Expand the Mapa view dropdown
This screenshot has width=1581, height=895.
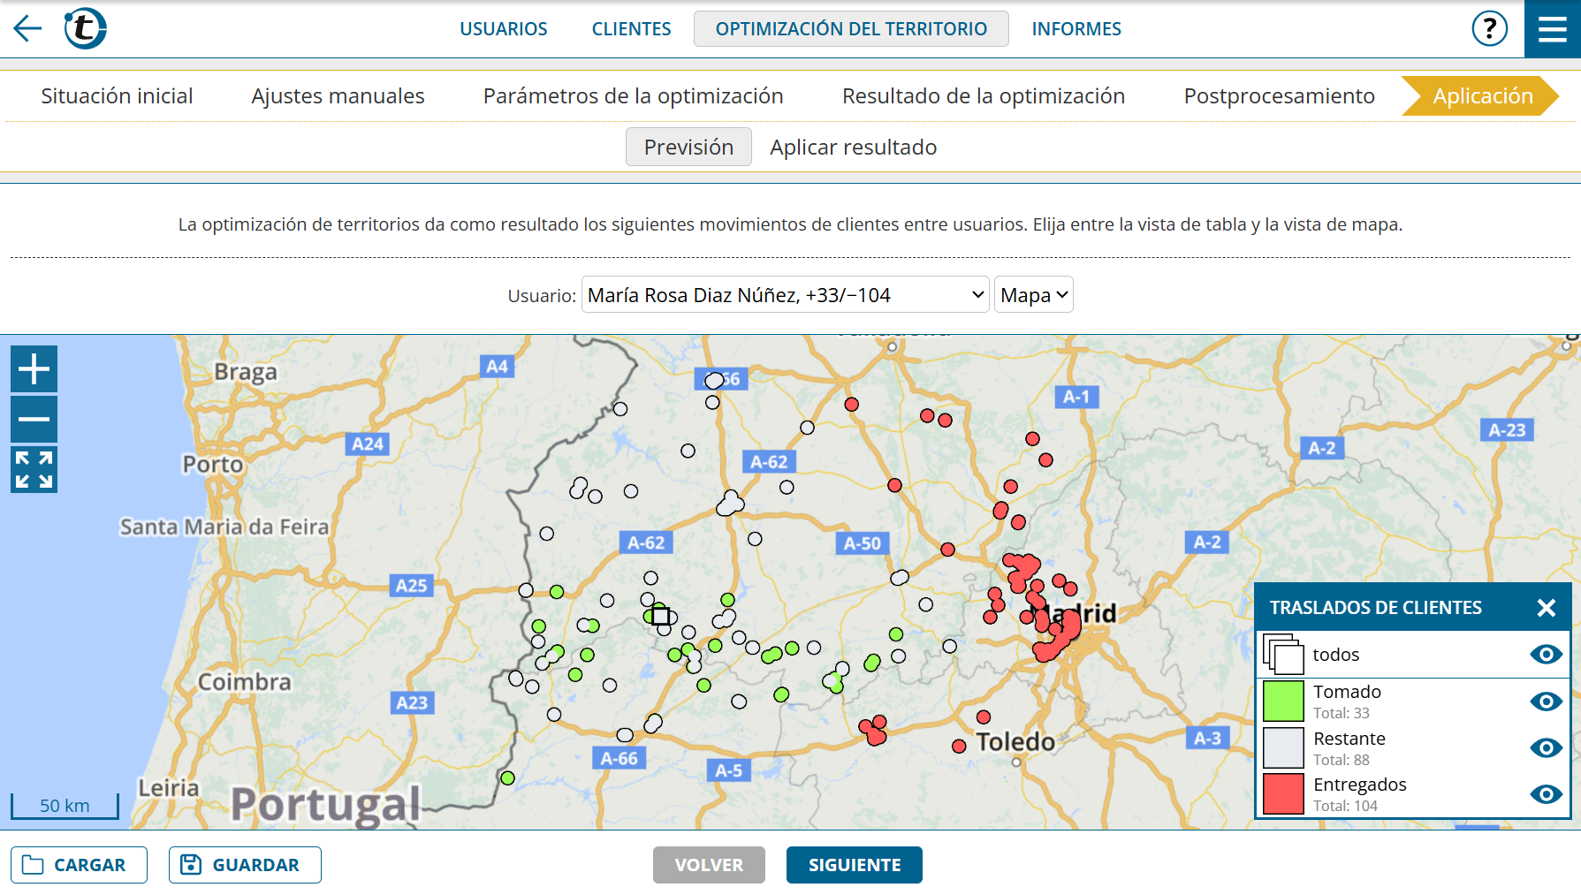pos(1033,295)
